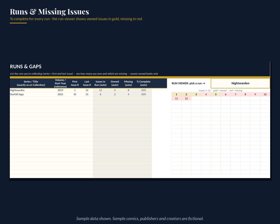The width and height of the screenshot is (280, 224).
Task: Select Nightwarden first issue # cell
Action: (75, 90)
